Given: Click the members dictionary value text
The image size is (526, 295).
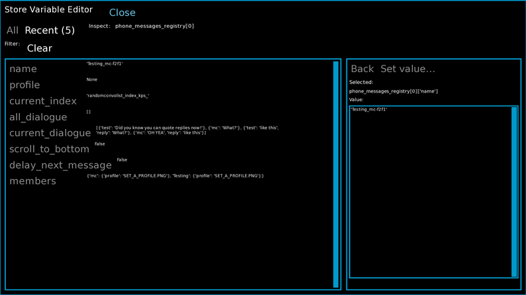Looking at the screenshot, I should click(175, 176).
